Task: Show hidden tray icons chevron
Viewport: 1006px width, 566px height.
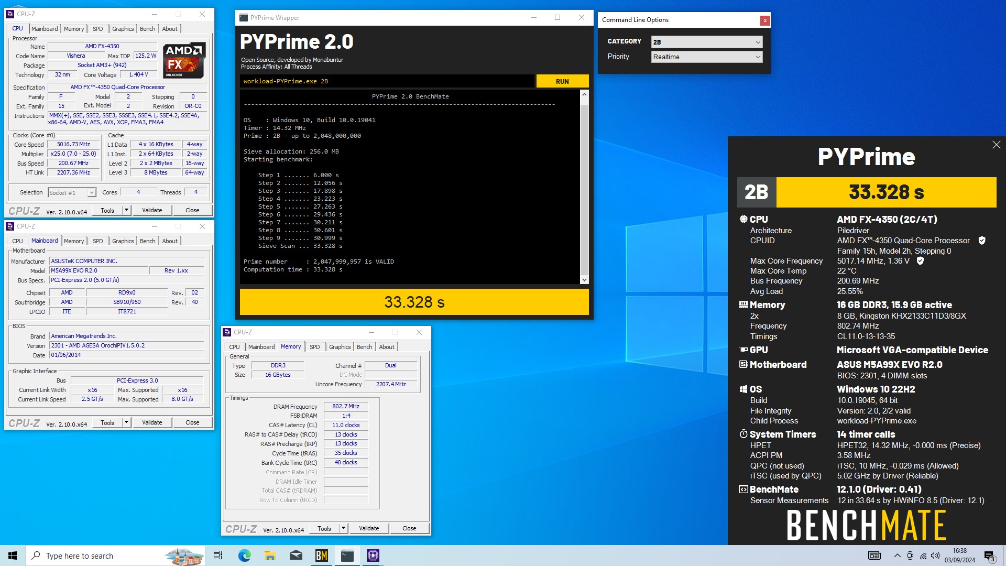Action: [897, 556]
